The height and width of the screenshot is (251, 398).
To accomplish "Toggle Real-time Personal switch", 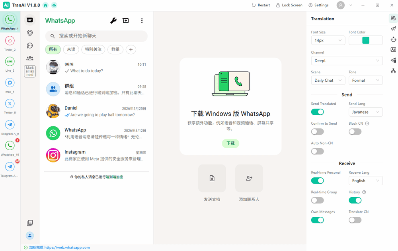I will click(x=317, y=180).
